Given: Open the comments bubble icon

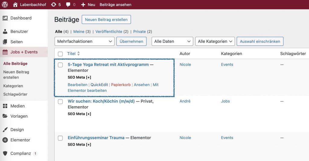Looking at the screenshot, I should point(68,5).
